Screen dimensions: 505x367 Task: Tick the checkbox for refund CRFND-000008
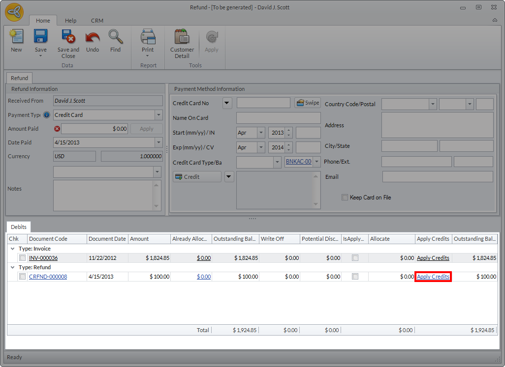(23, 277)
